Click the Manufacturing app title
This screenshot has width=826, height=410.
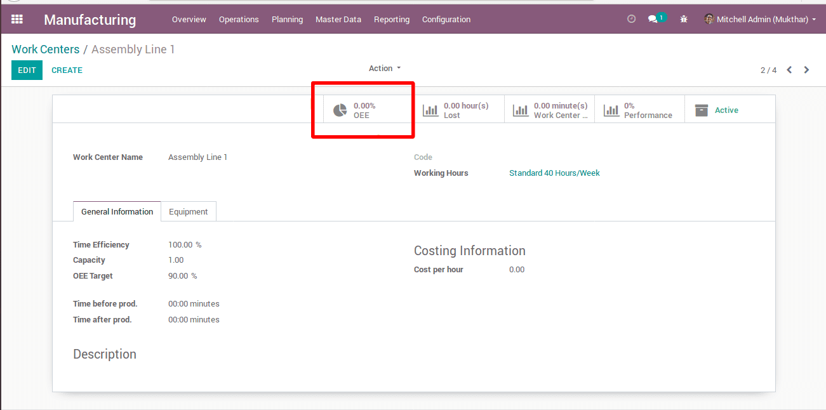click(90, 20)
